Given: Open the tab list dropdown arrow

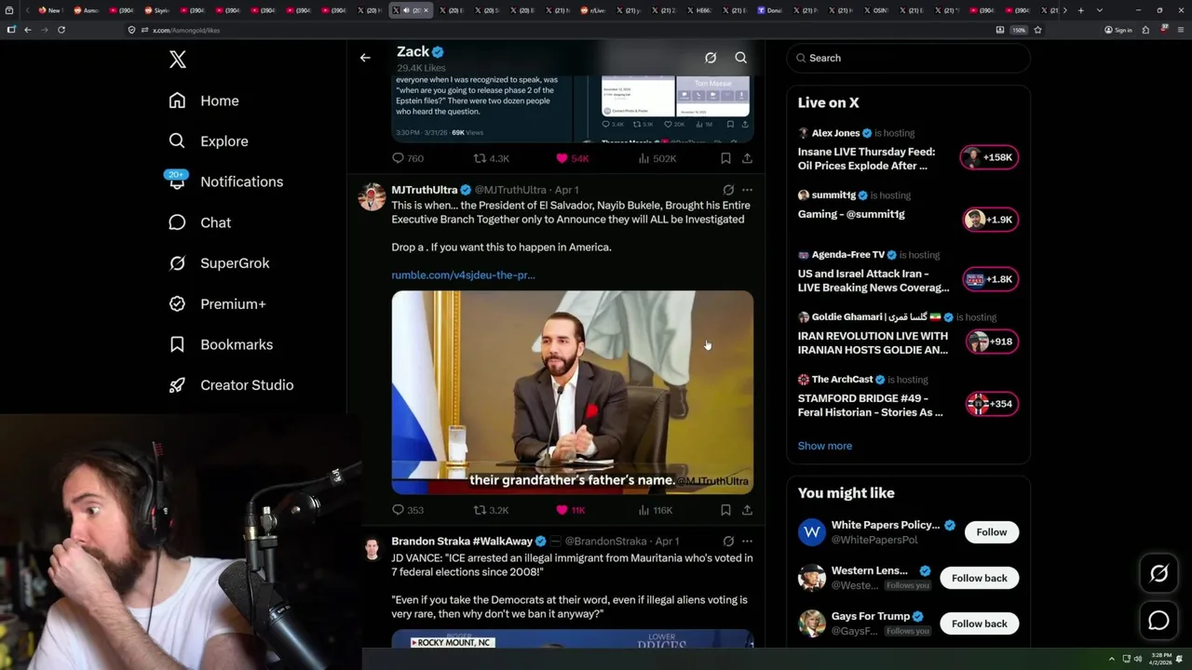Looking at the screenshot, I should pos(1100,10).
